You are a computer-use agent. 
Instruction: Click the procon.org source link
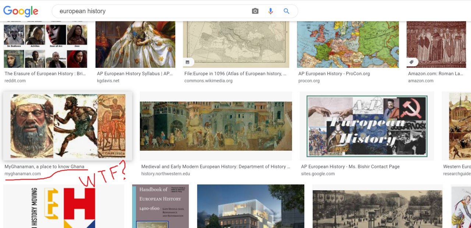click(309, 81)
